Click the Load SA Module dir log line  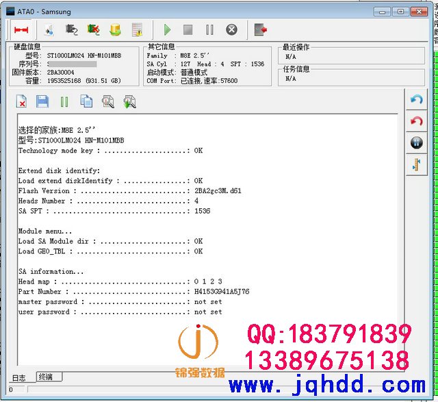110,241
